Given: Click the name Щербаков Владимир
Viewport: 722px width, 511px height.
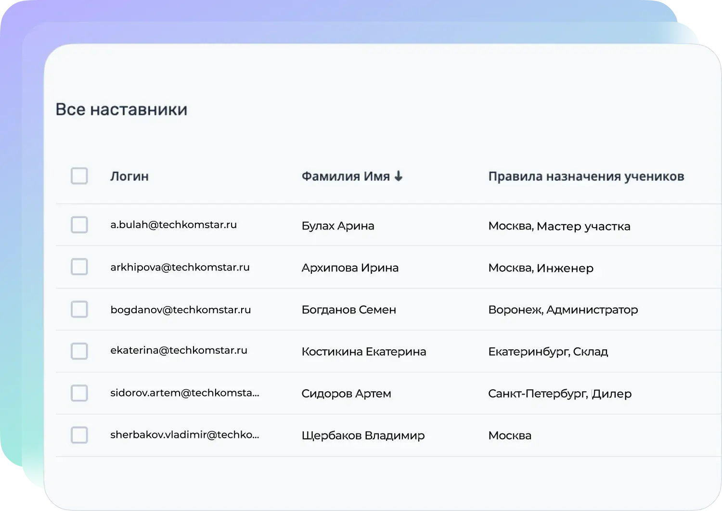Looking at the screenshot, I should (x=363, y=435).
